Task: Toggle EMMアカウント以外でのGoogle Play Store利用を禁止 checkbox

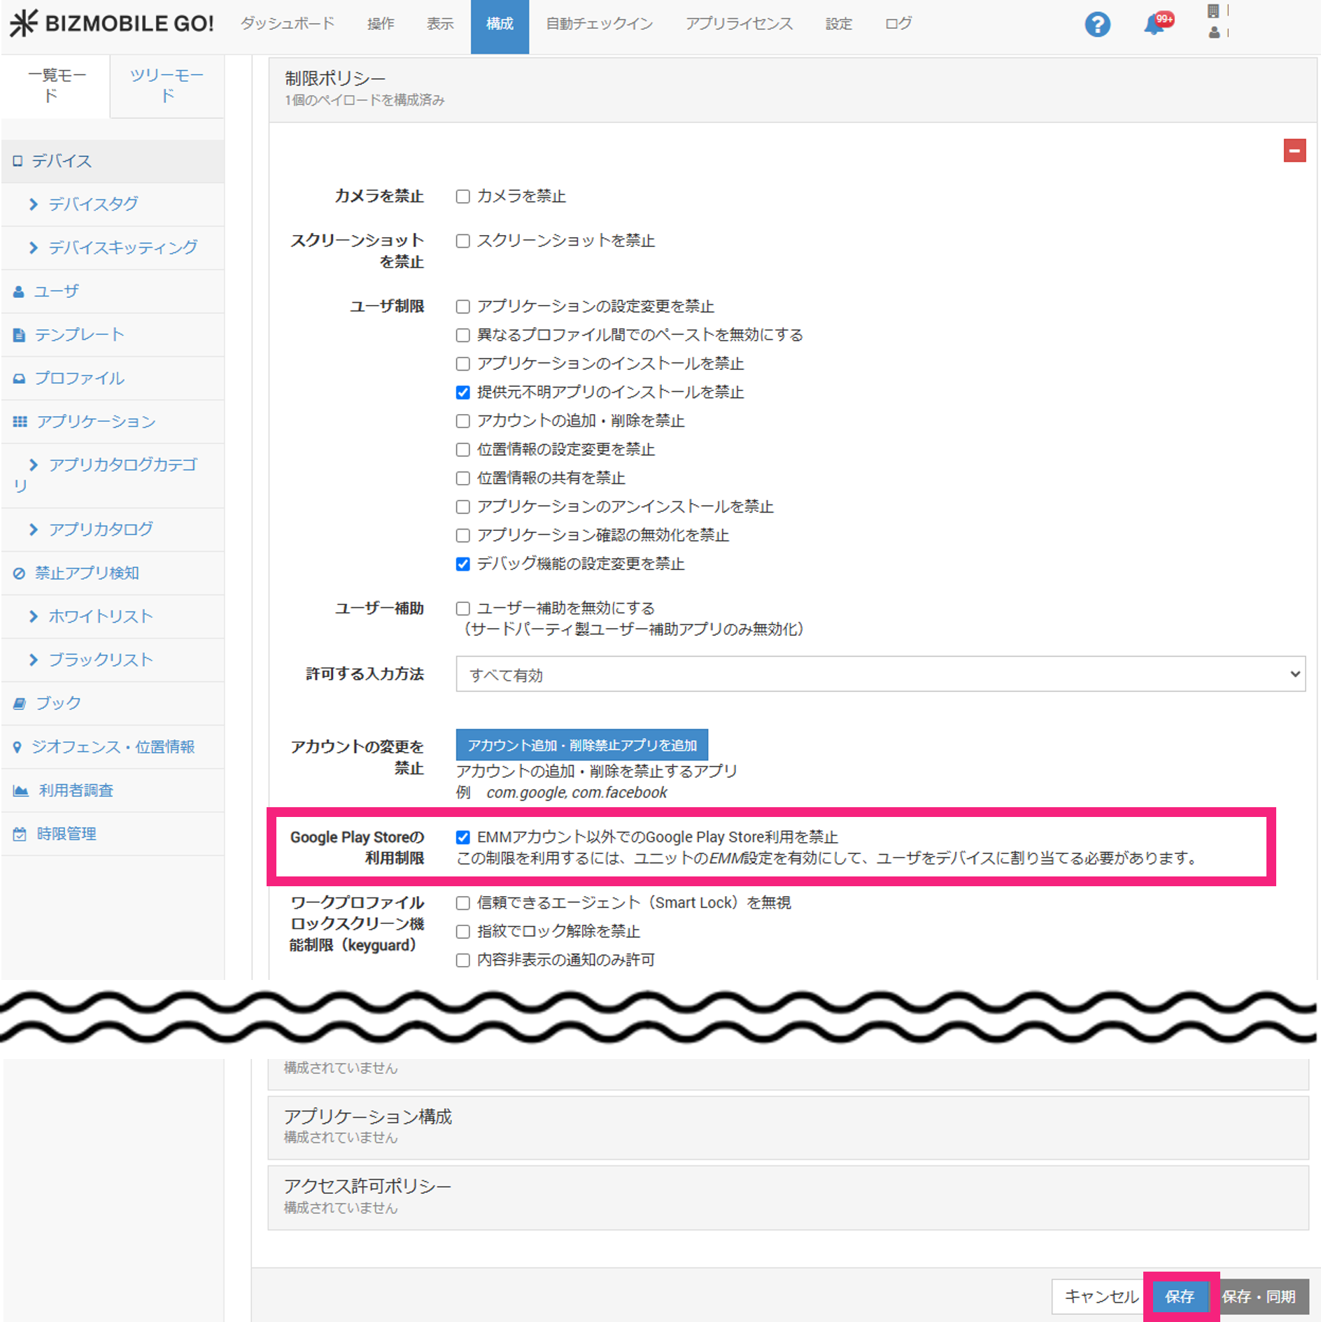Action: point(462,837)
